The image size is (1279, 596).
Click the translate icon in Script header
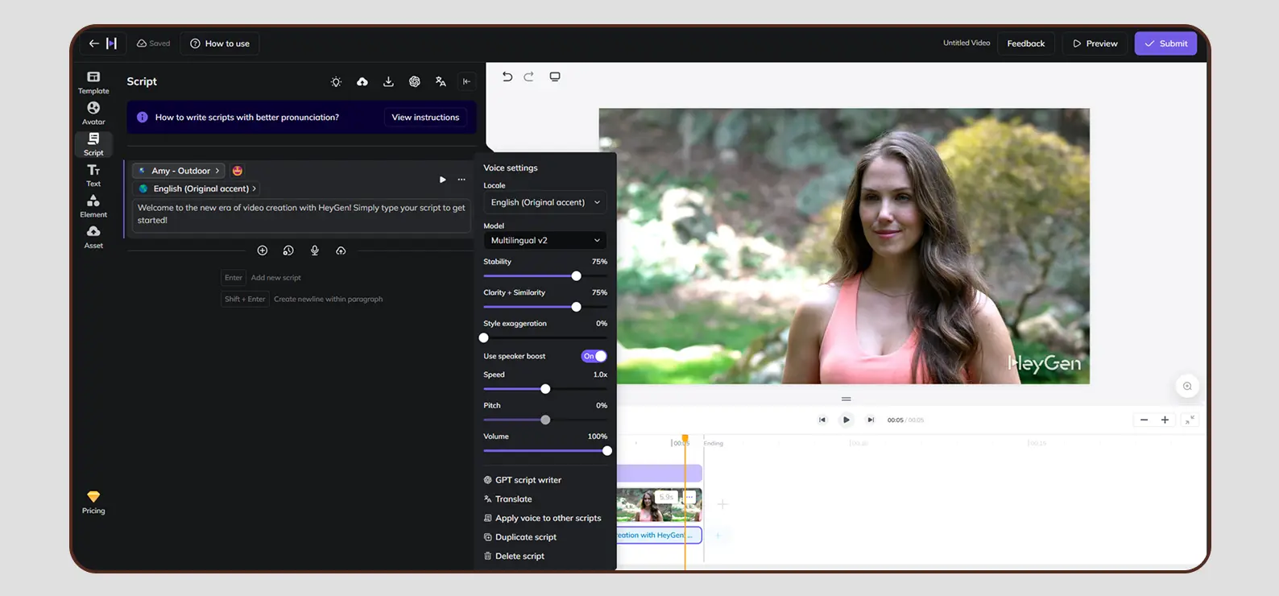[x=441, y=81]
